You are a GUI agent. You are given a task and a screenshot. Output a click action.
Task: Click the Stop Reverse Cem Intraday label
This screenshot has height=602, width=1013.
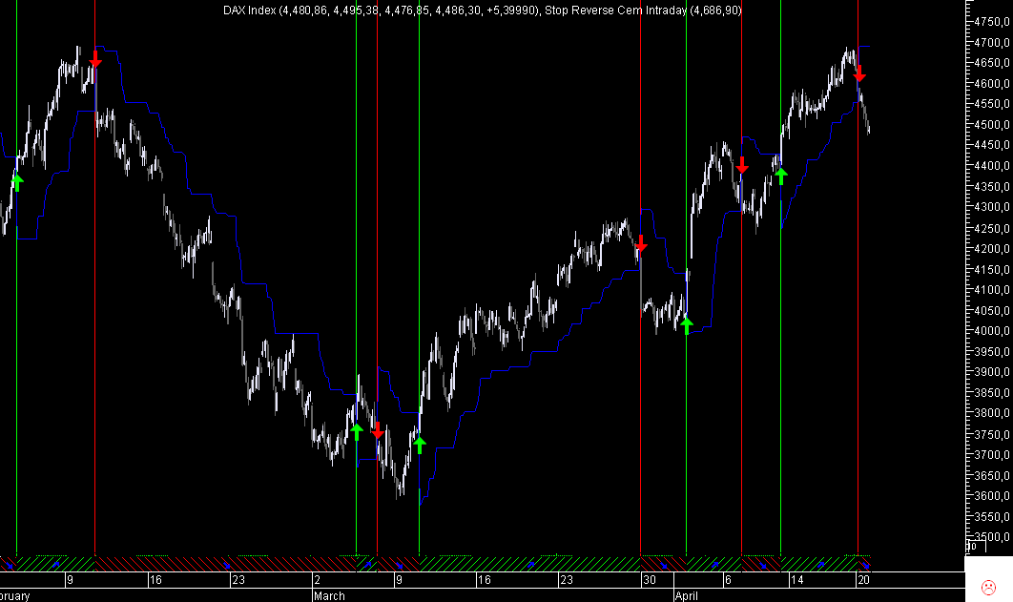point(615,10)
